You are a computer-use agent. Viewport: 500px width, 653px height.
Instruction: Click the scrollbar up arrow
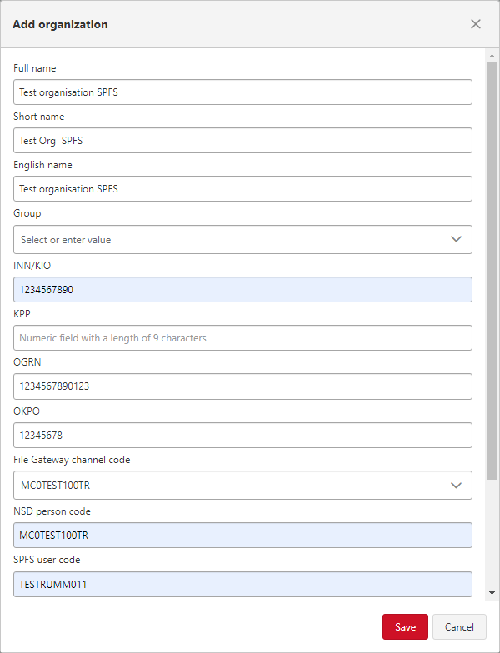[x=492, y=56]
